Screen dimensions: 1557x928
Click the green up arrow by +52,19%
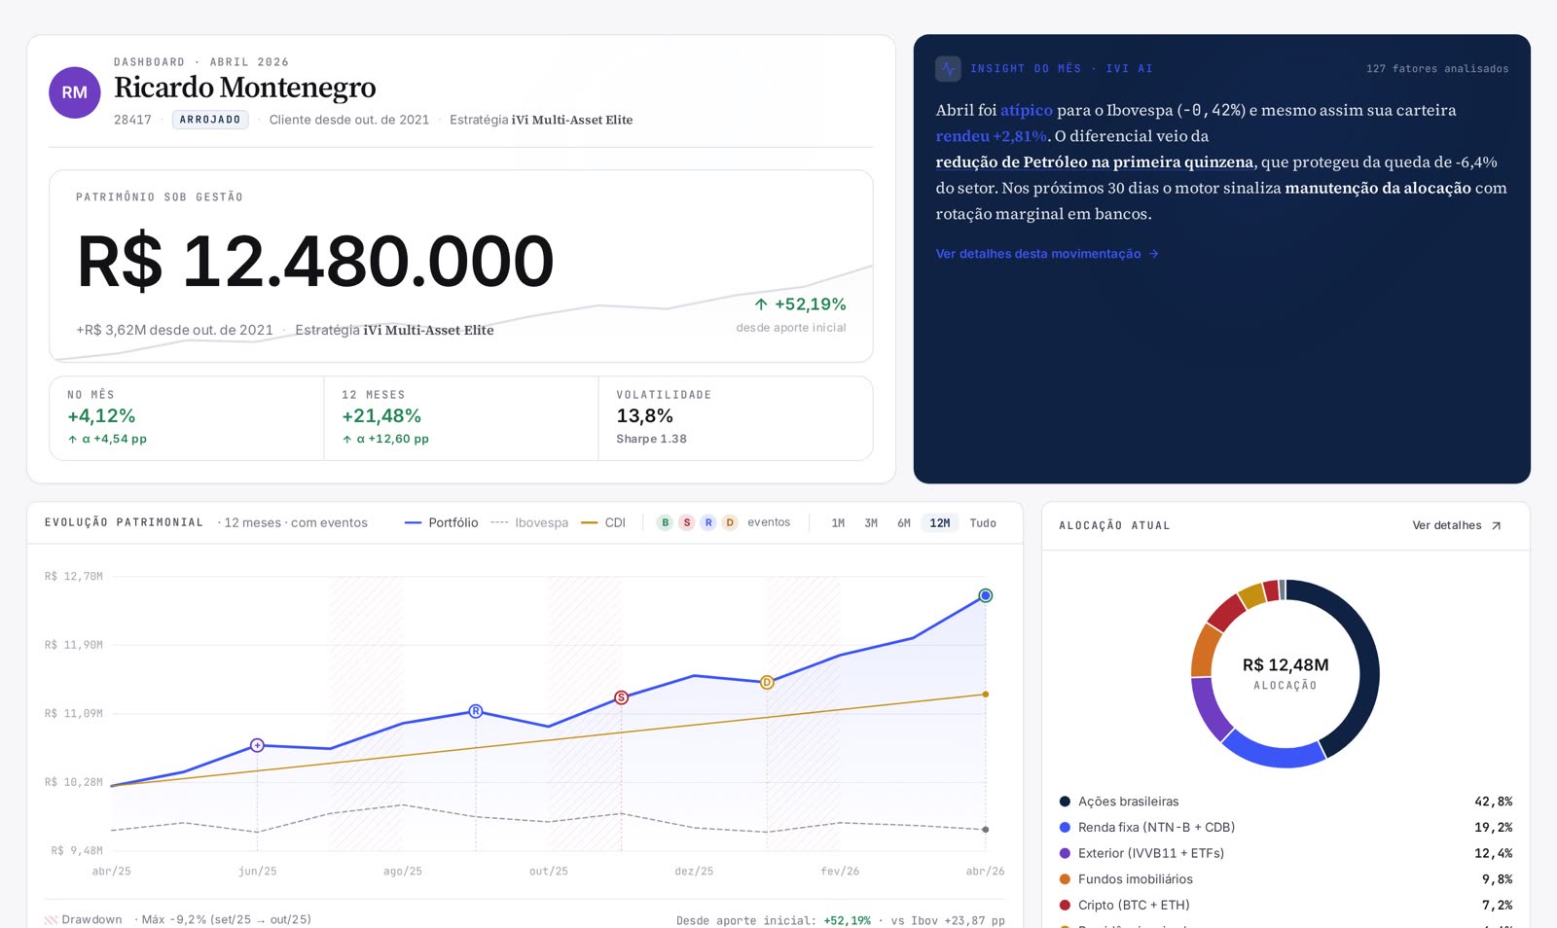coord(761,304)
